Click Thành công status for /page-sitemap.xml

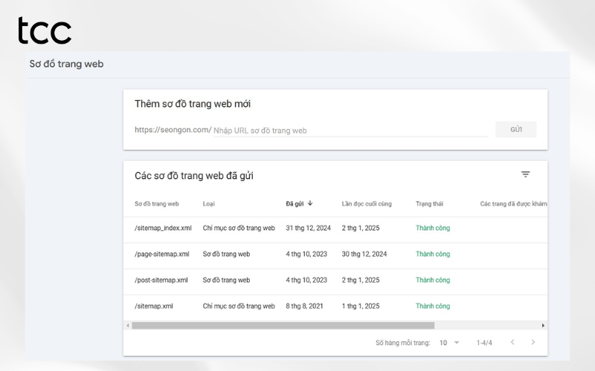coord(433,254)
